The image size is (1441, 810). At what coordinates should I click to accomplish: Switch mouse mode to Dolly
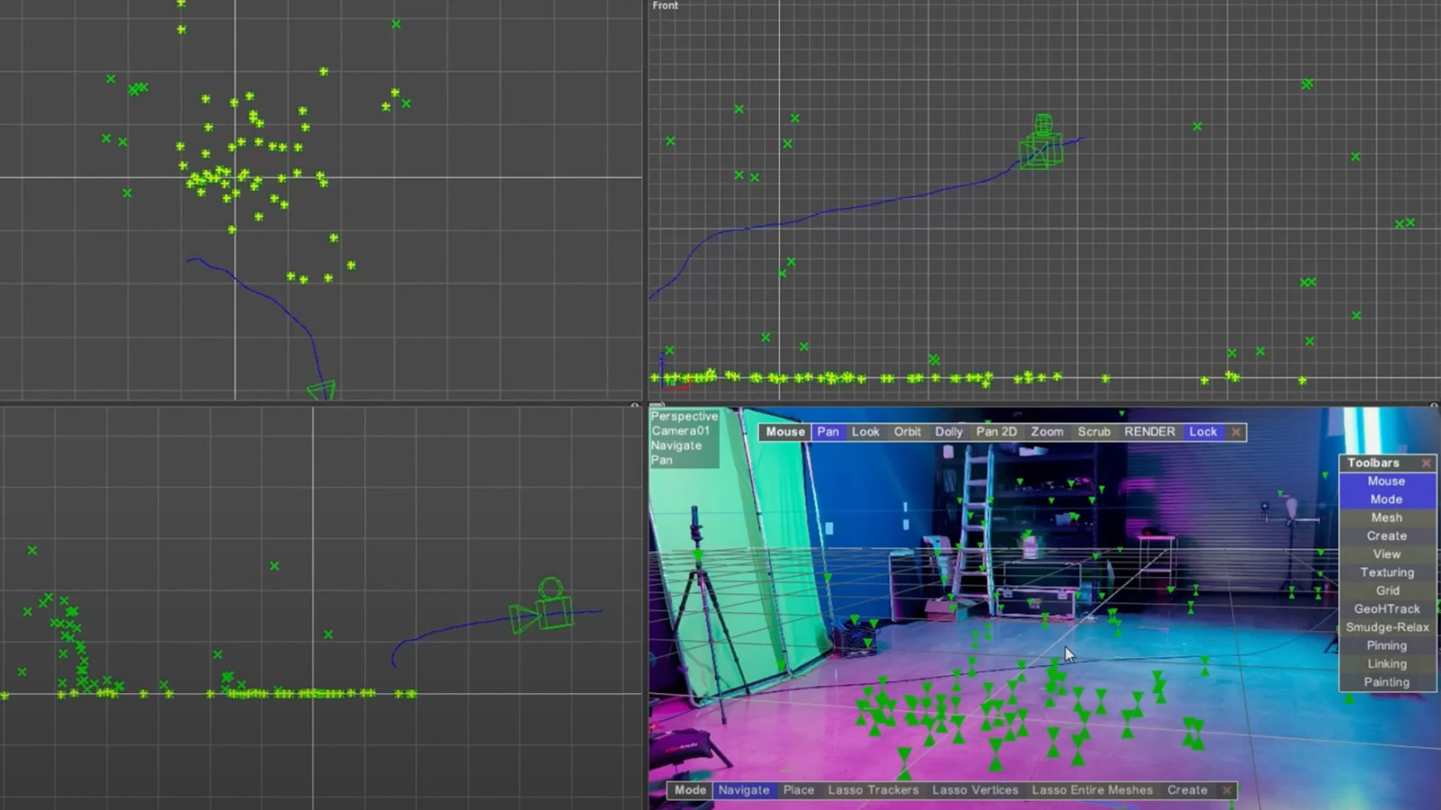948,432
